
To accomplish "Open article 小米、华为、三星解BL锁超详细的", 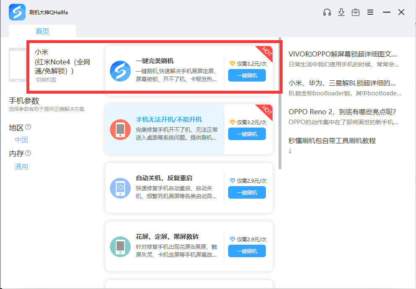I will [x=342, y=83].
